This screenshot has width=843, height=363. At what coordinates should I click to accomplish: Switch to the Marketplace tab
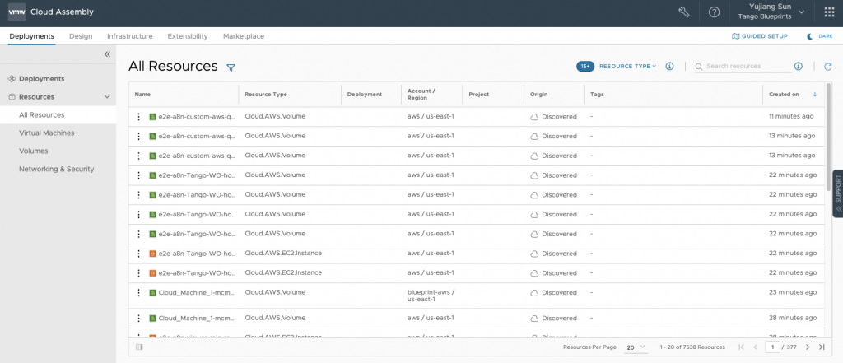[243, 36]
